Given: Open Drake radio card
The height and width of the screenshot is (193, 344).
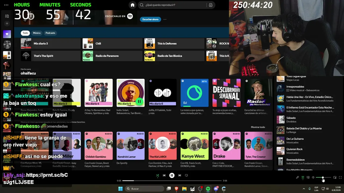Looking at the screenshot, I should click(227, 150).
